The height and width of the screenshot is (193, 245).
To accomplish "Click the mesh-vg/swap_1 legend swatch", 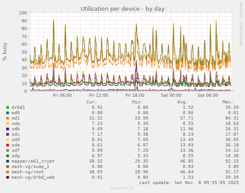I will click(x=8, y=167).
